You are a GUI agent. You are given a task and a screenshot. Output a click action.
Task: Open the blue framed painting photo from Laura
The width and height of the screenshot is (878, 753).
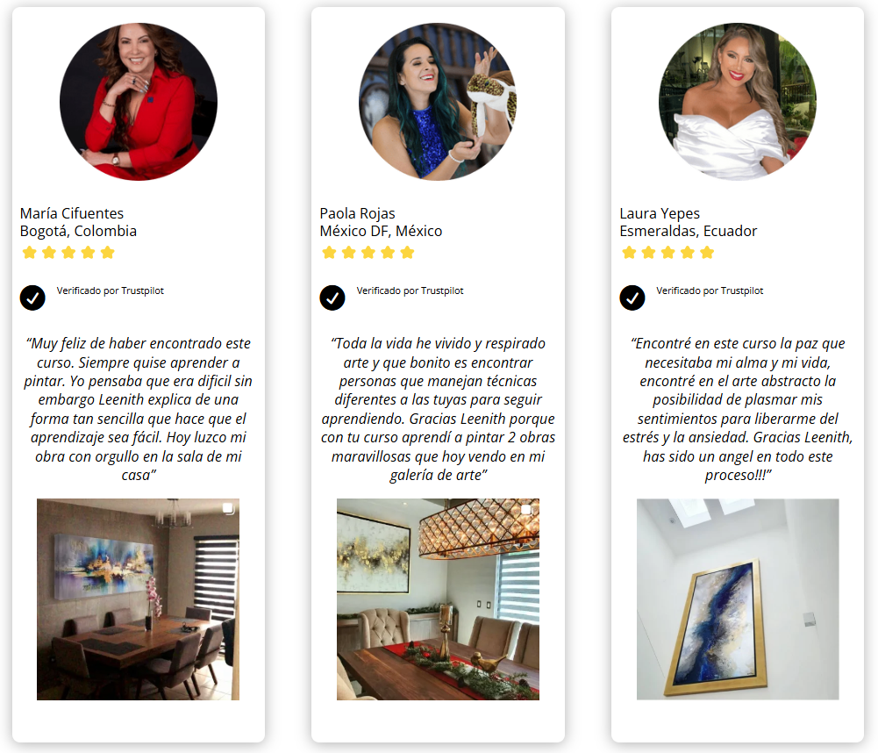coord(738,599)
